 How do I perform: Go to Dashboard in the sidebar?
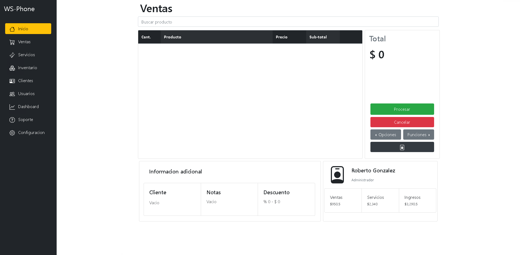28,107
